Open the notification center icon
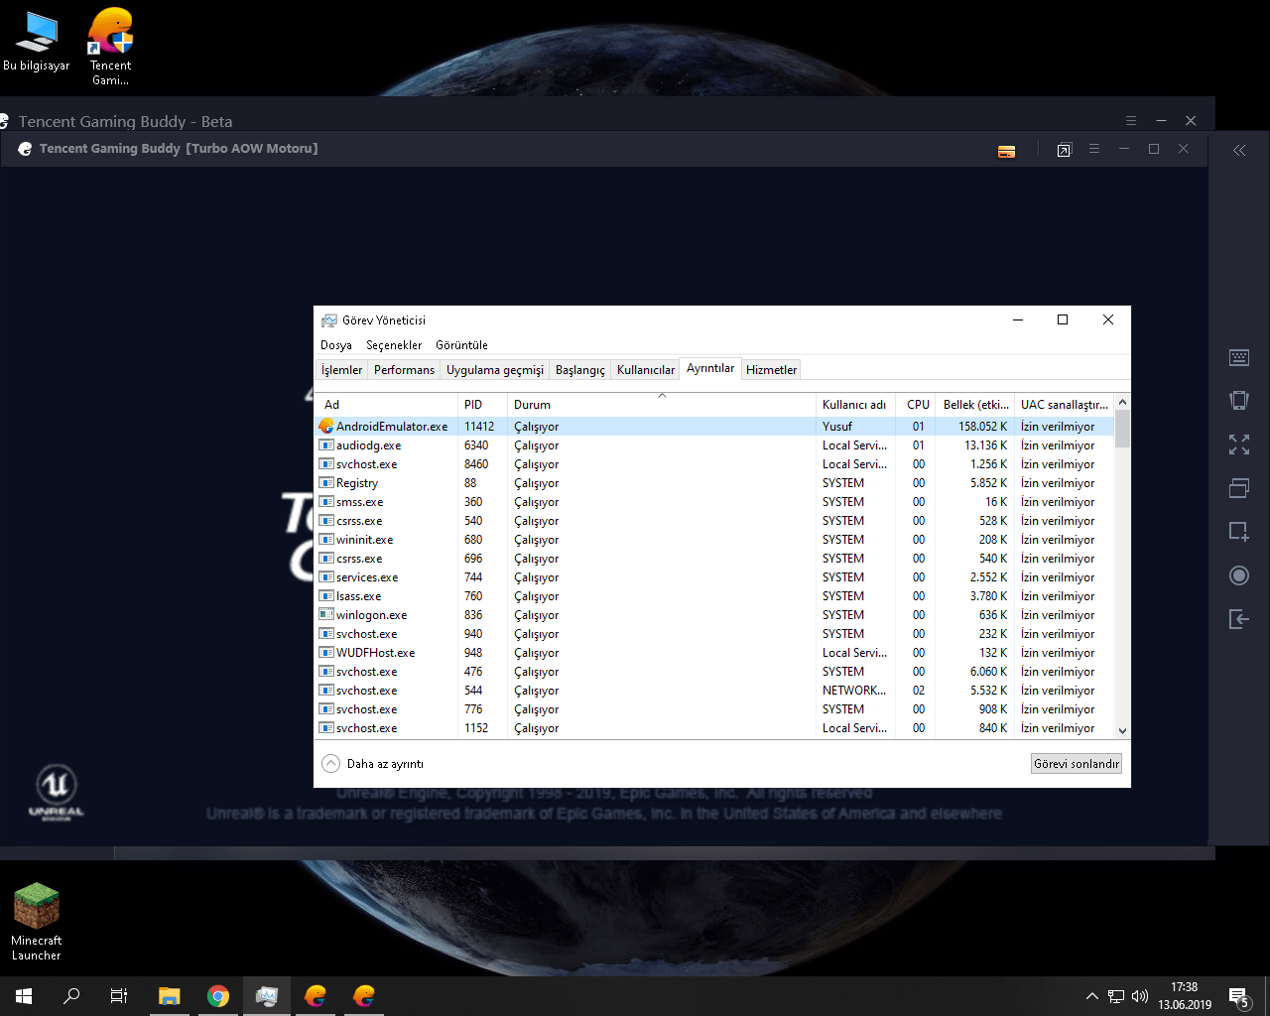The width and height of the screenshot is (1270, 1016). (1238, 996)
